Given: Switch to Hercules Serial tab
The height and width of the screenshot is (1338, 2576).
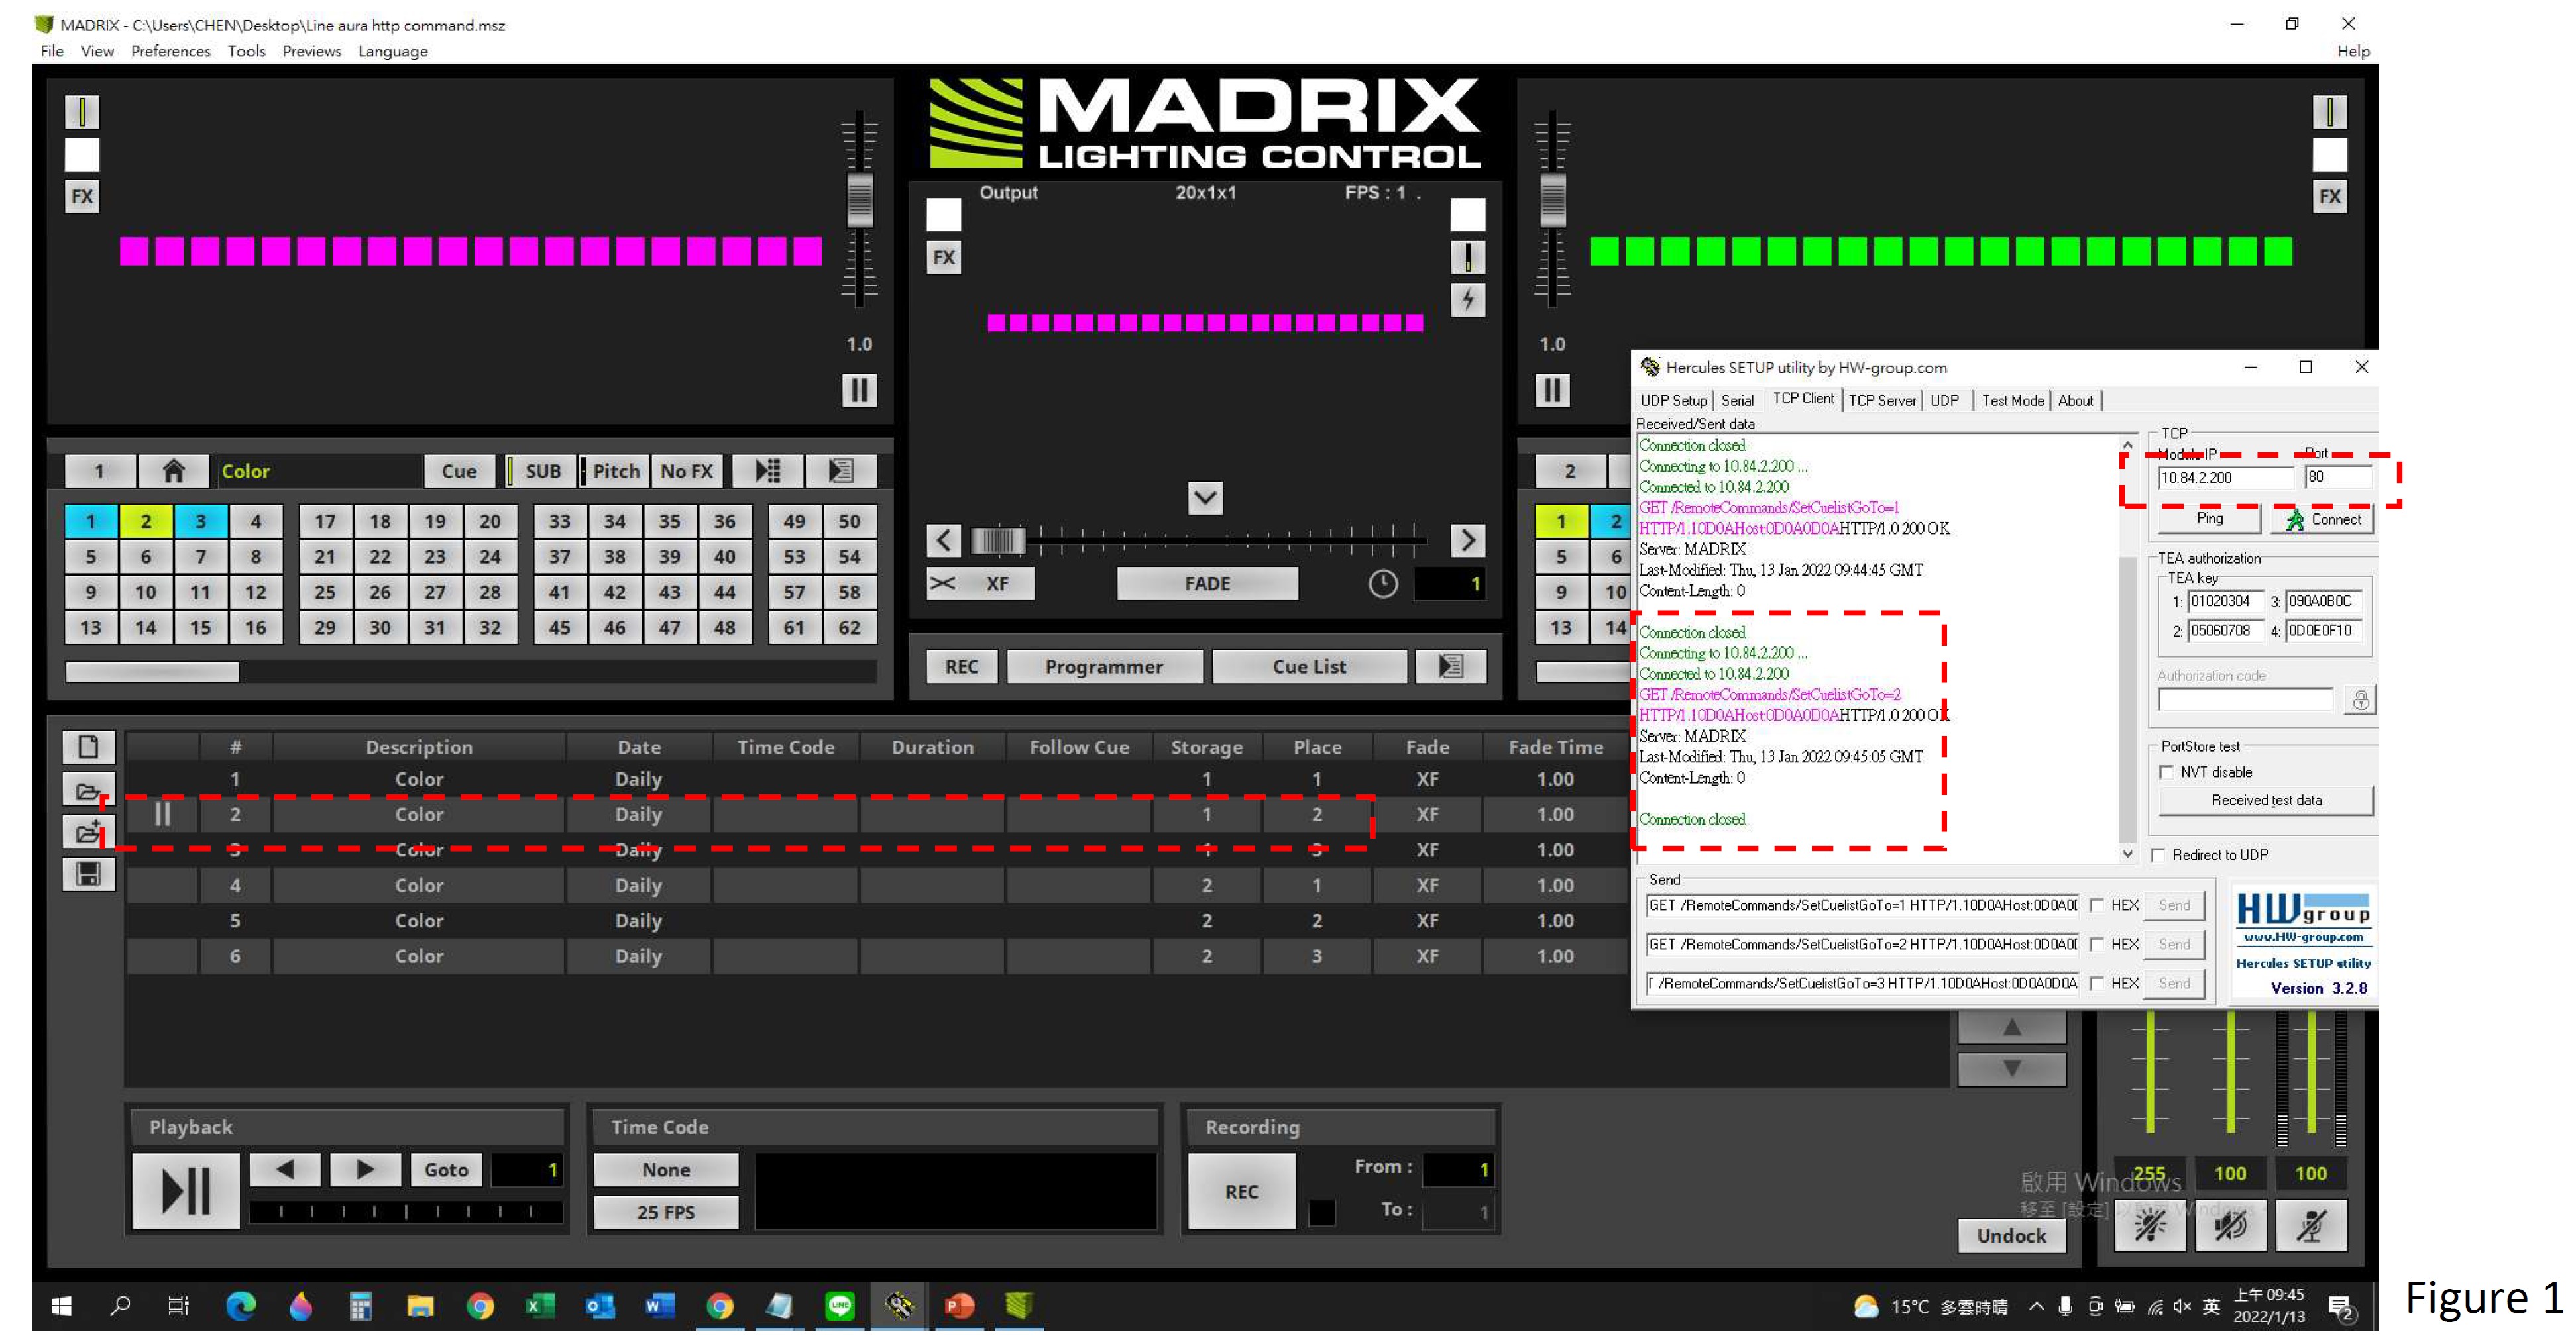Looking at the screenshot, I should tap(1737, 401).
